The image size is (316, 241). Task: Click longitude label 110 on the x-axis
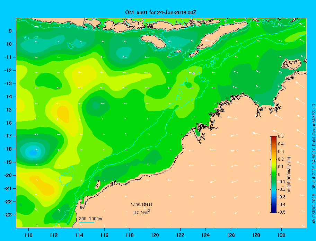pyautogui.click(x=28, y=235)
